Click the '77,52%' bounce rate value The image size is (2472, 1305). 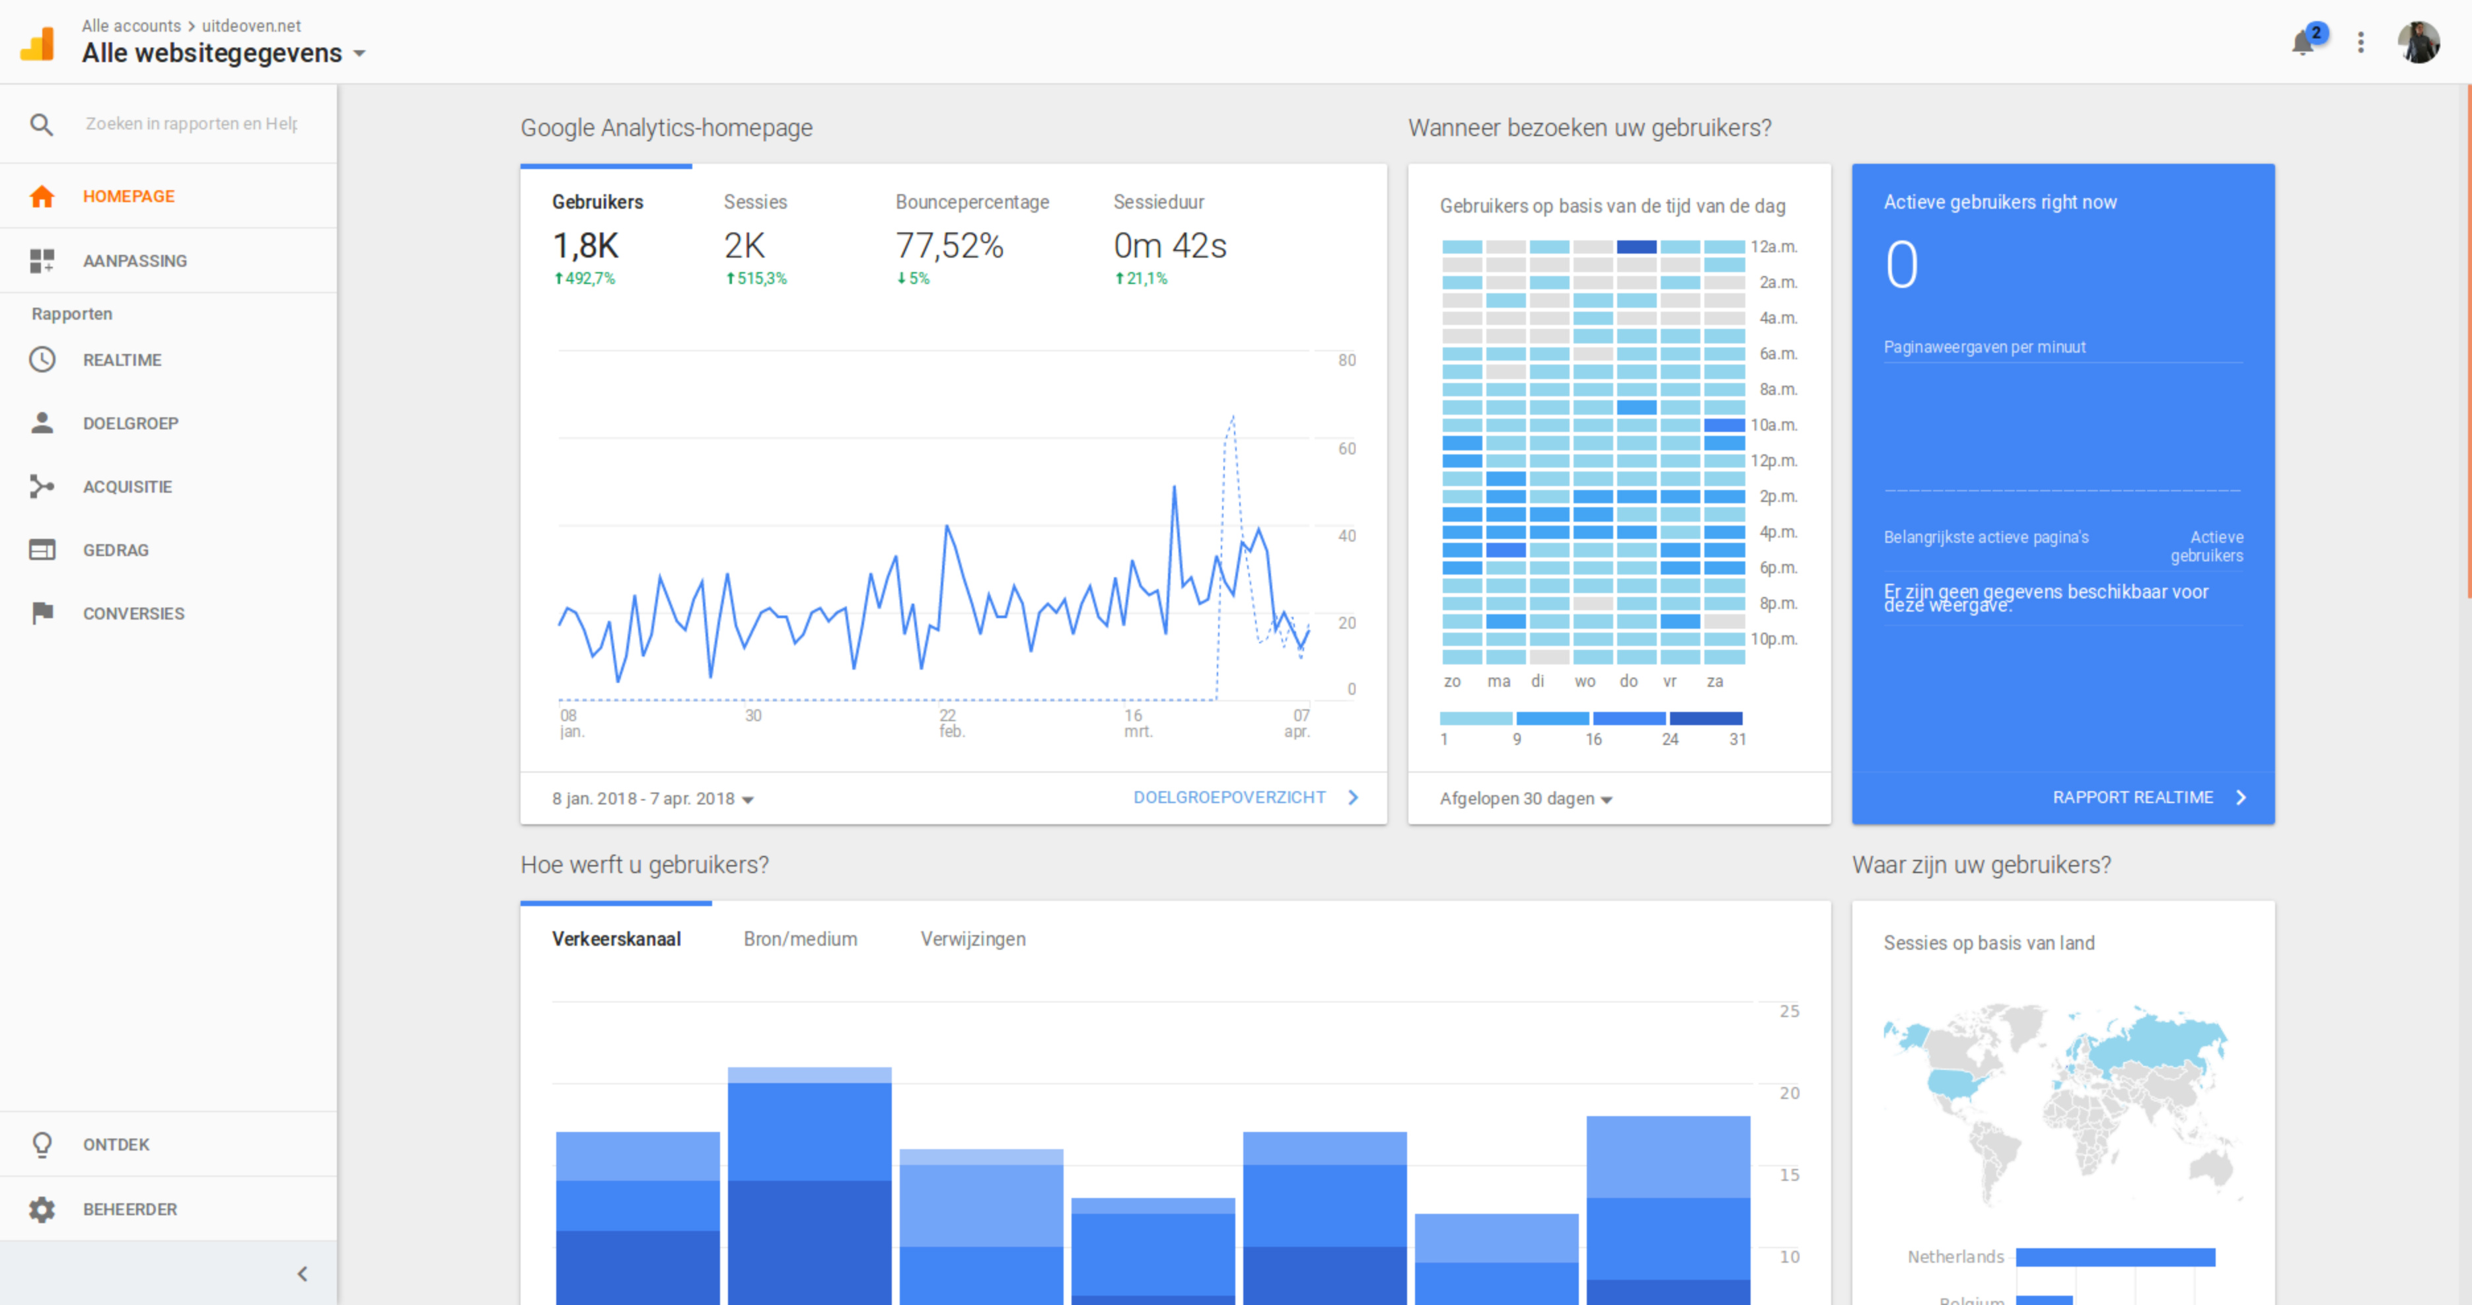tap(949, 246)
